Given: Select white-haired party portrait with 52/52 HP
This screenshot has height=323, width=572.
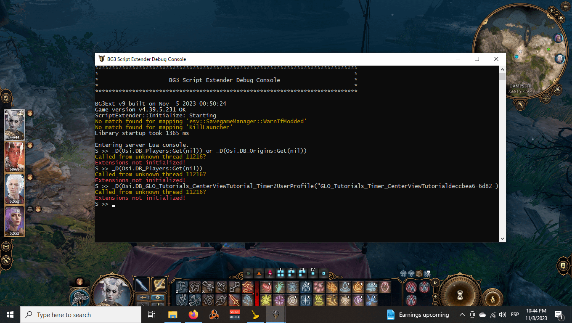Looking at the screenshot, I should [14, 189].
